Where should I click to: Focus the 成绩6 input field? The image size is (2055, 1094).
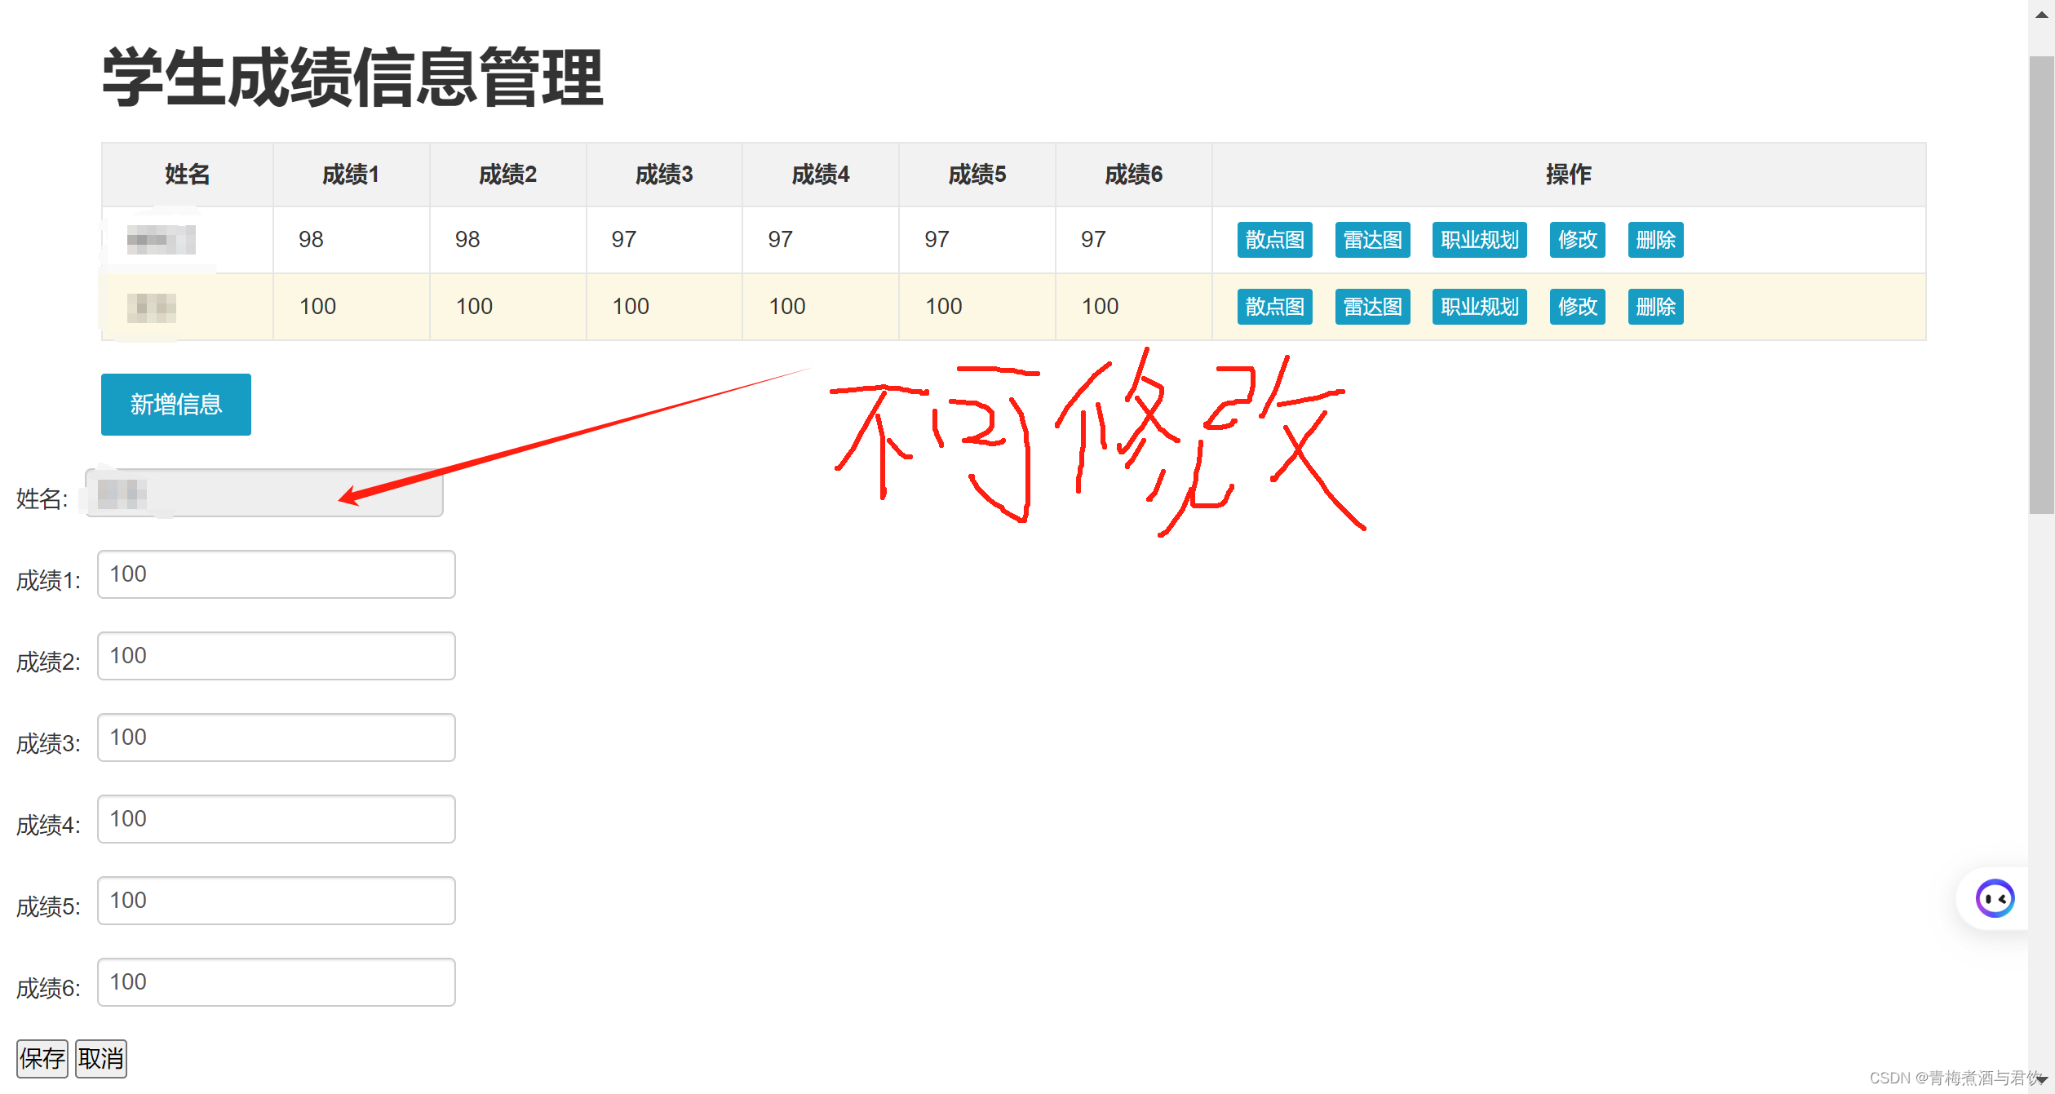tap(277, 982)
